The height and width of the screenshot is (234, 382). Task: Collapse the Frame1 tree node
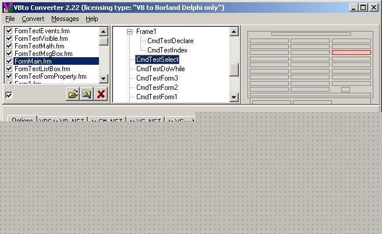click(130, 32)
